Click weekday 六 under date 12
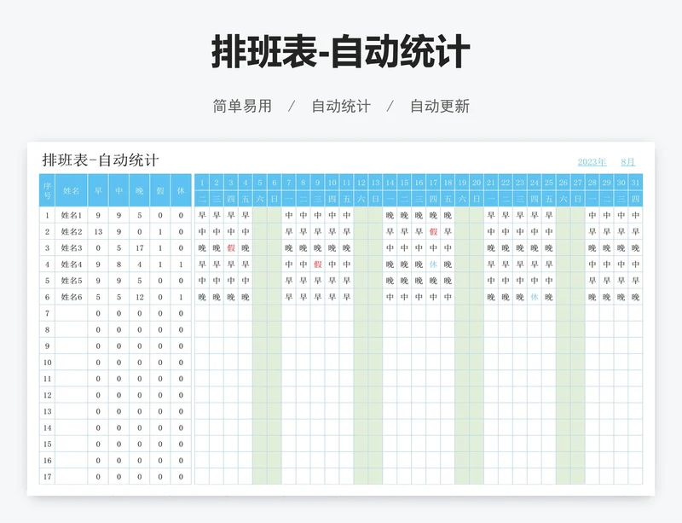 (361, 199)
